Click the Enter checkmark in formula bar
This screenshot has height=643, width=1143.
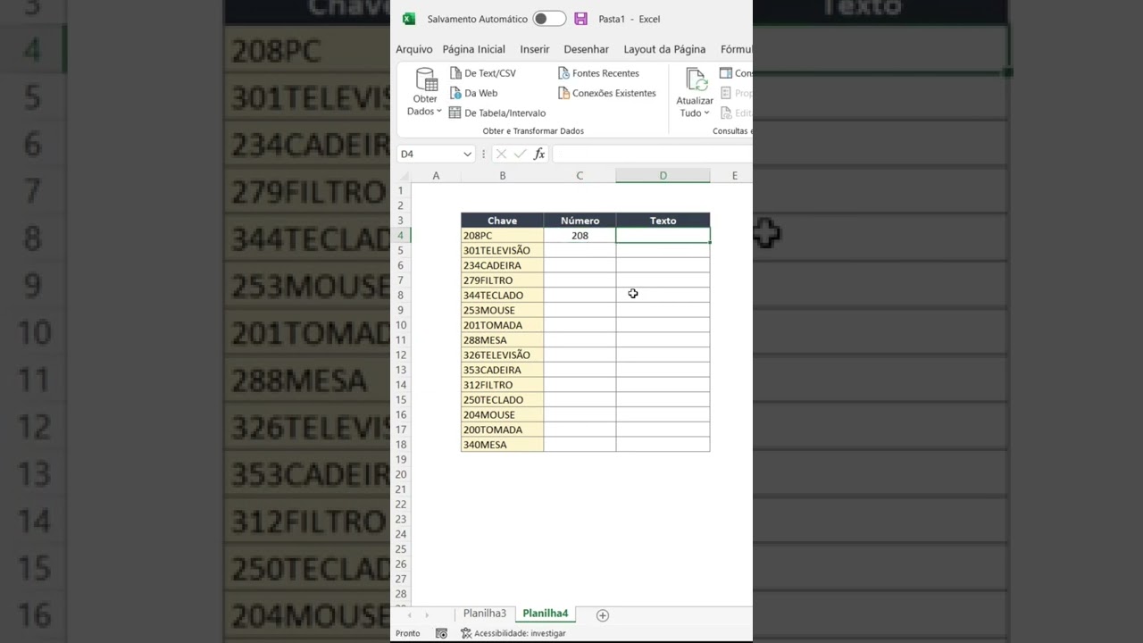tap(521, 154)
